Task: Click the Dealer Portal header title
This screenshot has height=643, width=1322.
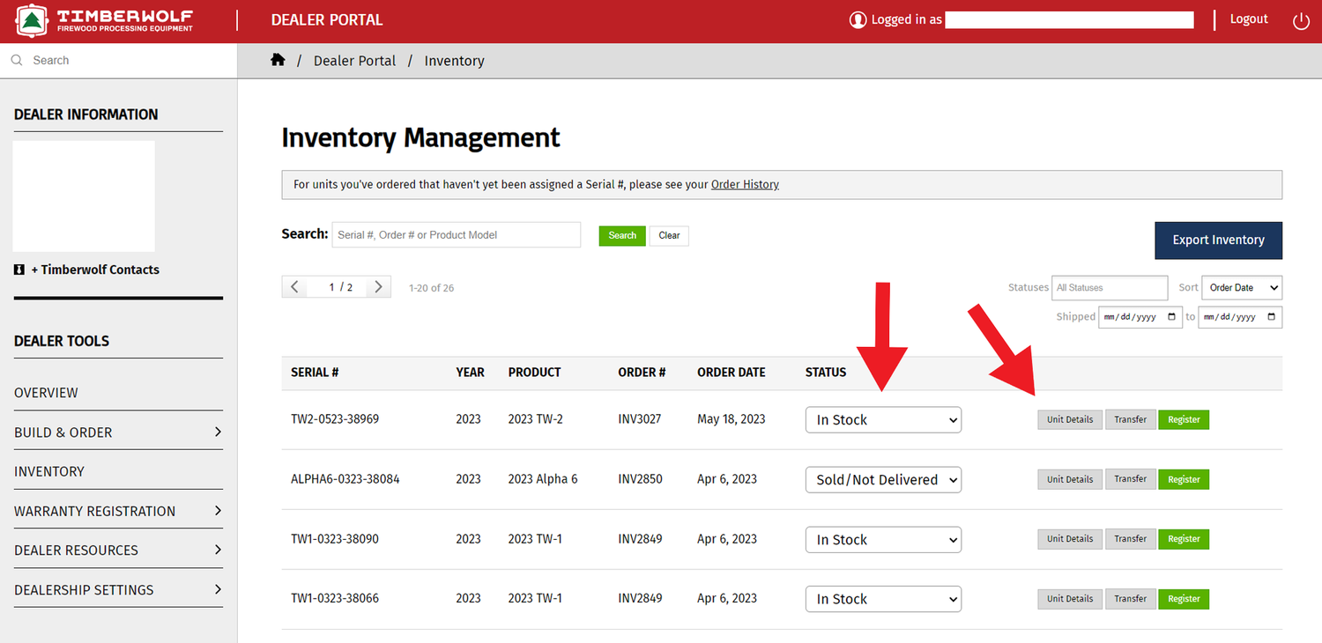Action: click(327, 19)
